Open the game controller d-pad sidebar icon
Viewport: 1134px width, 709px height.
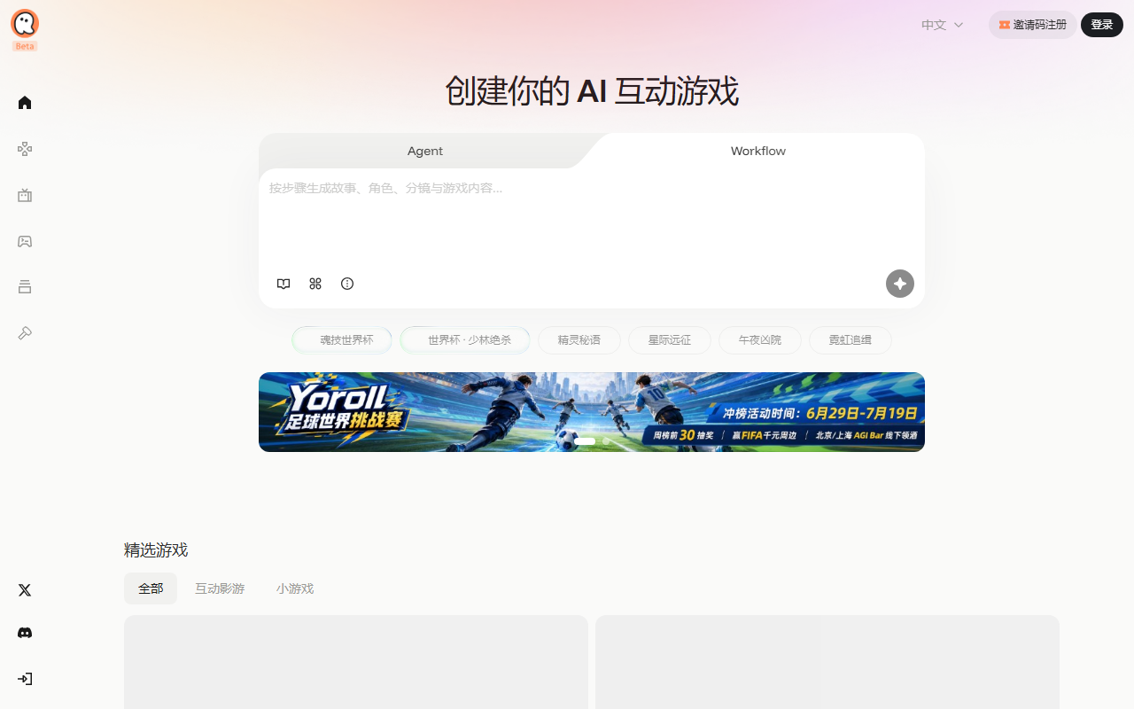tap(25, 149)
